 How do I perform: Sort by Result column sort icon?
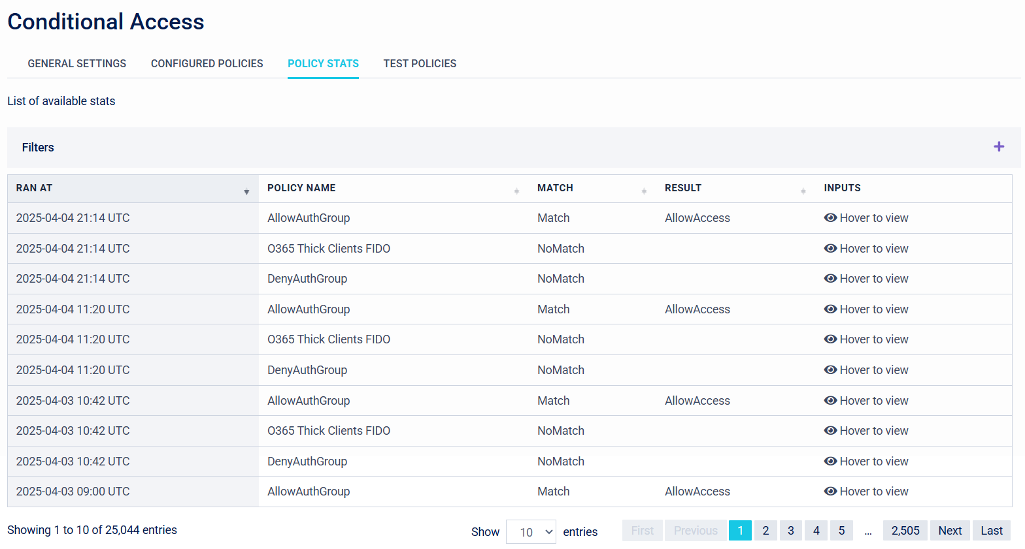(x=803, y=191)
